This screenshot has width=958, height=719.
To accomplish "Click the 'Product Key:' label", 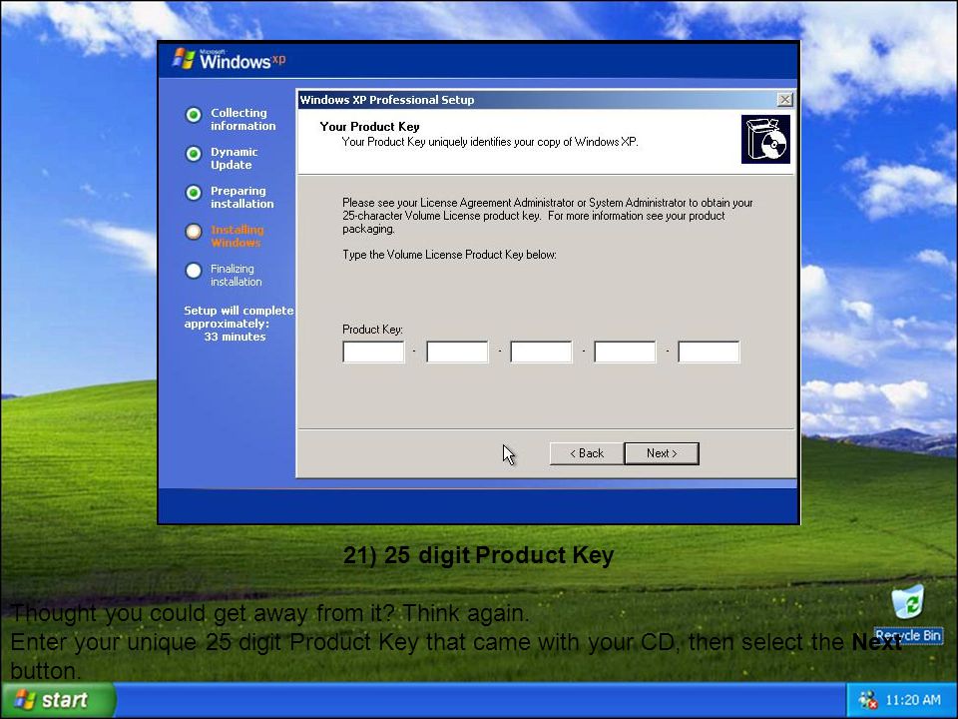I will point(372,330).
